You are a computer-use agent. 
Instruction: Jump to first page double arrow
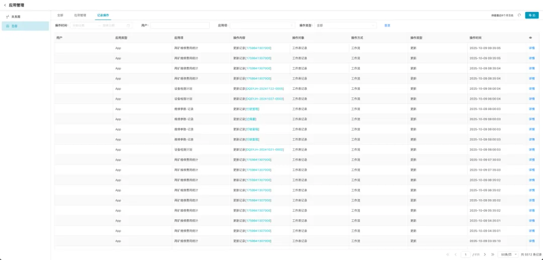pyautogui.click(x=447, y=254)
